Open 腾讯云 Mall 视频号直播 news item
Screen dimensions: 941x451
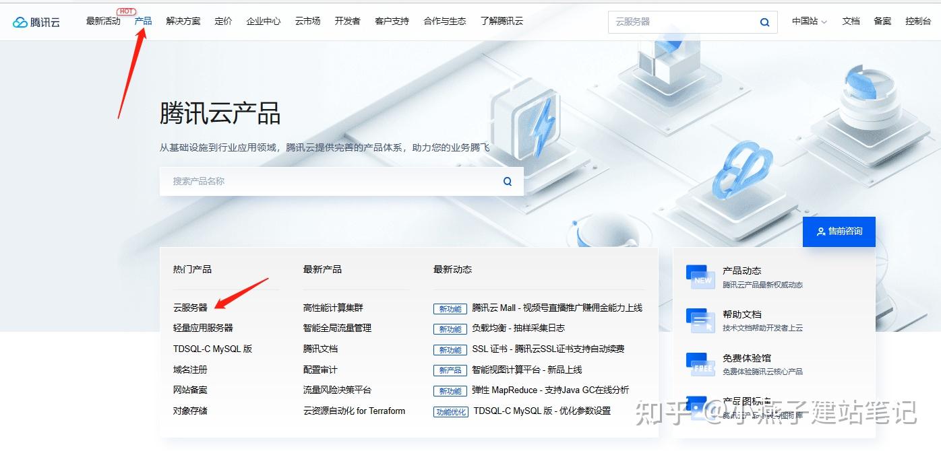tap(557, 308)
